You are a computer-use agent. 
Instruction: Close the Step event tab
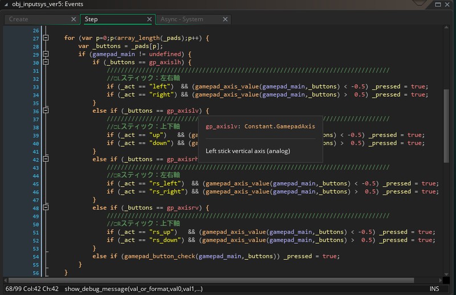coord(150,19)
